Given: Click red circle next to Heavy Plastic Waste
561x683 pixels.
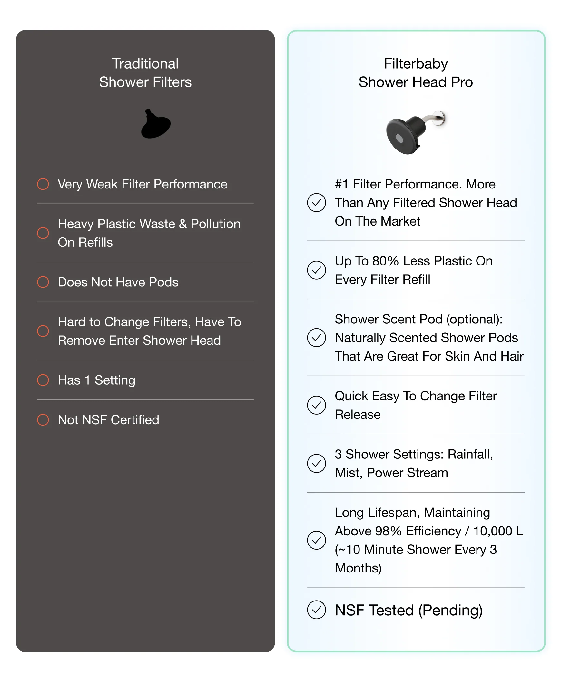Looking at the screenshot, I should tap(43, 233).
